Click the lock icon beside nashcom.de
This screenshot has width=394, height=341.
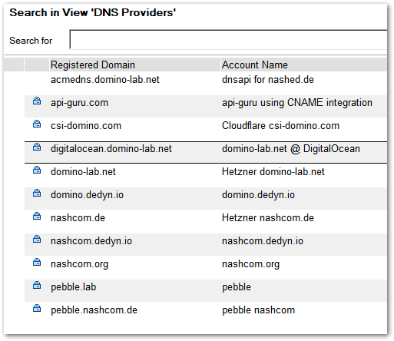point(37,216)
